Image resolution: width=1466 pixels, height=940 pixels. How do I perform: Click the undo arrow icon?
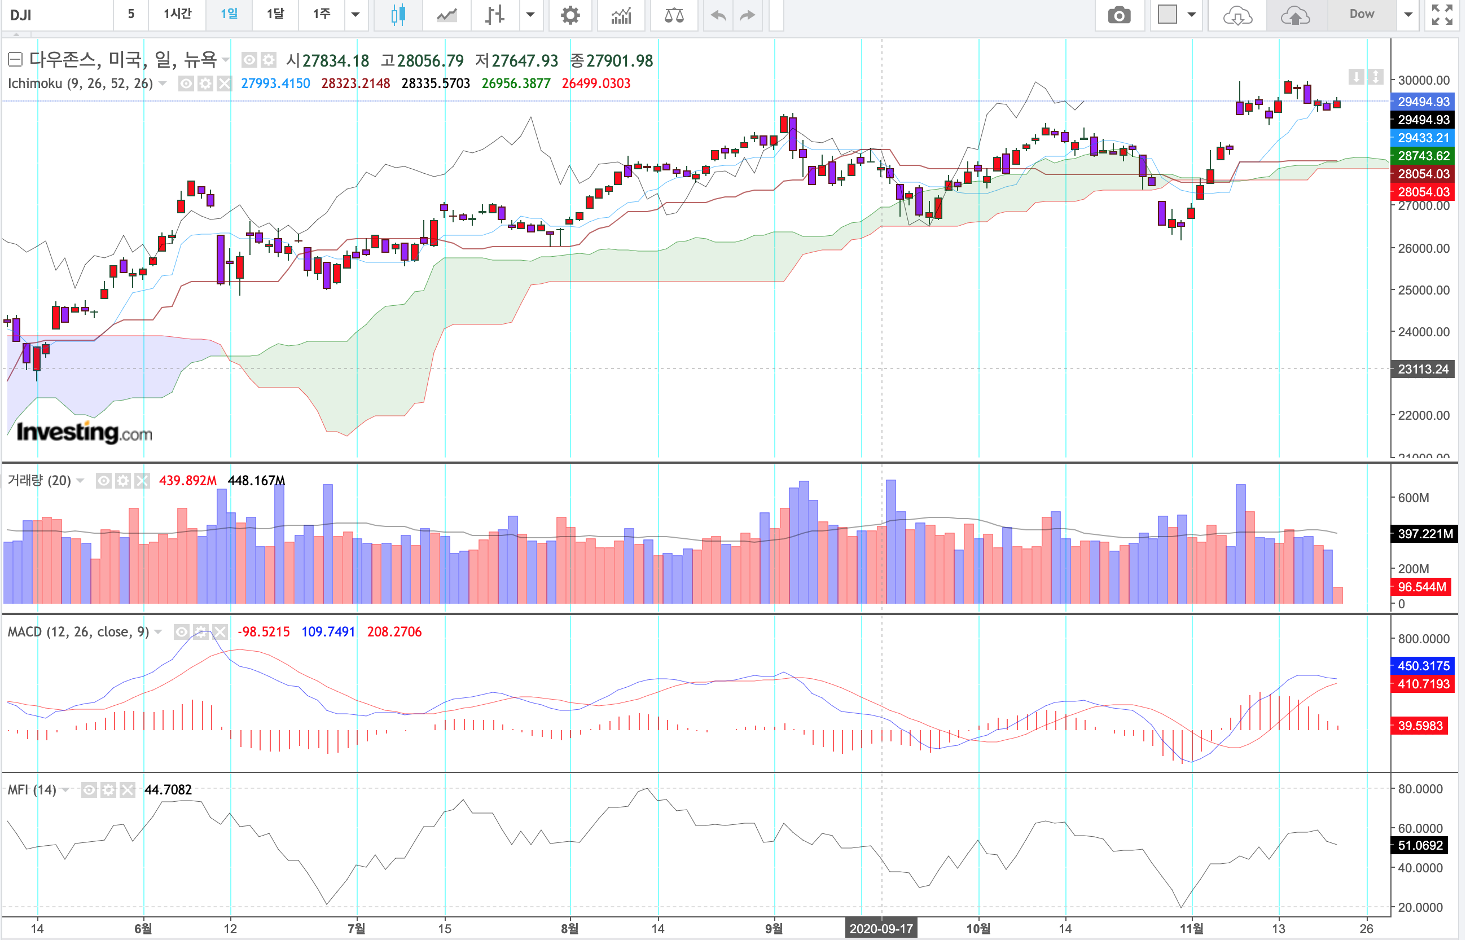coord(718,15)
